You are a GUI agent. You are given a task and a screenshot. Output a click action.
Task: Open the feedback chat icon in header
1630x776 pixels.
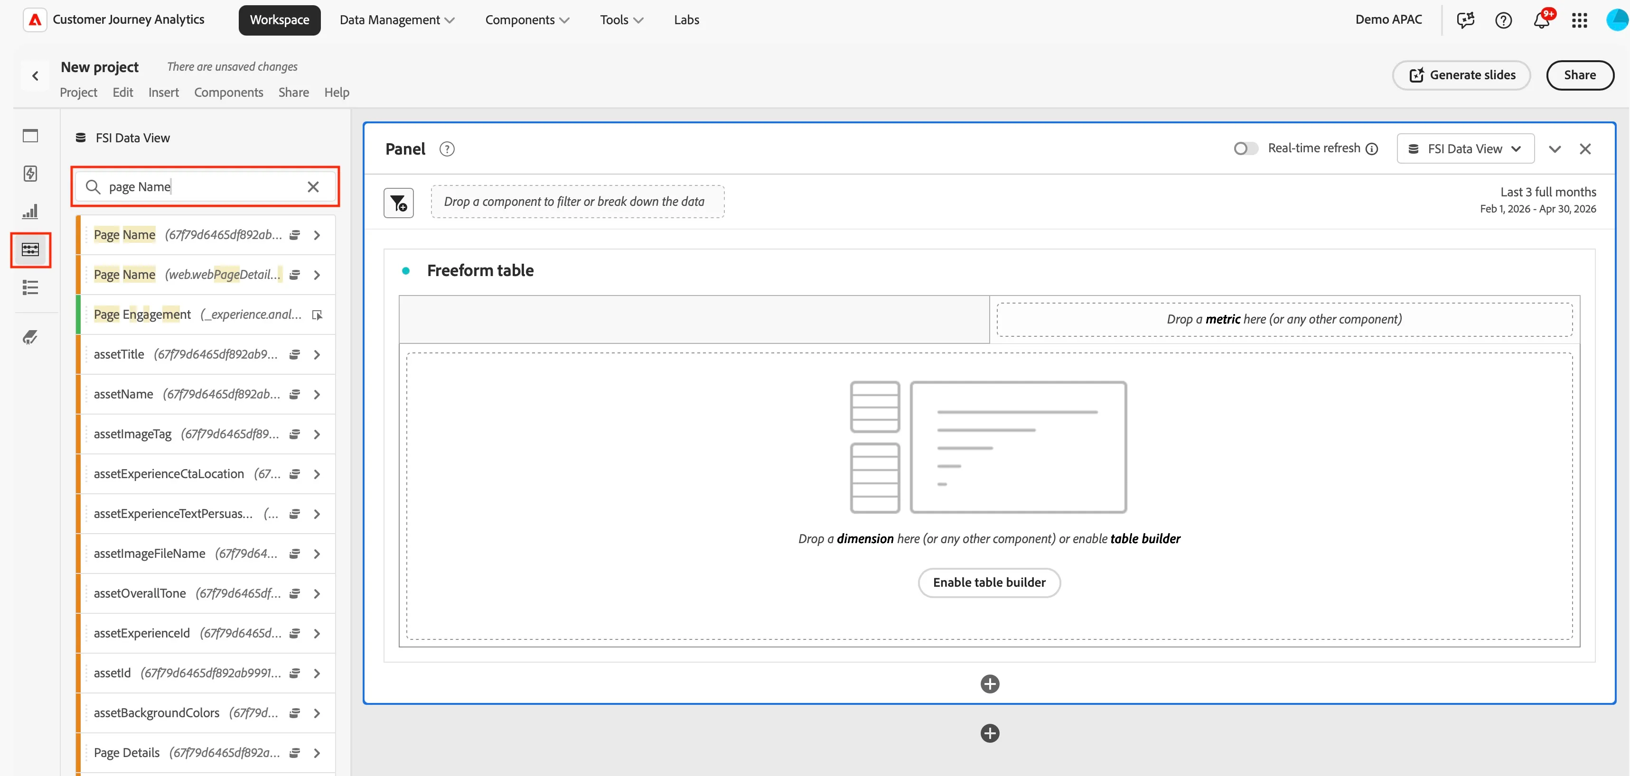click(1465, 20)
